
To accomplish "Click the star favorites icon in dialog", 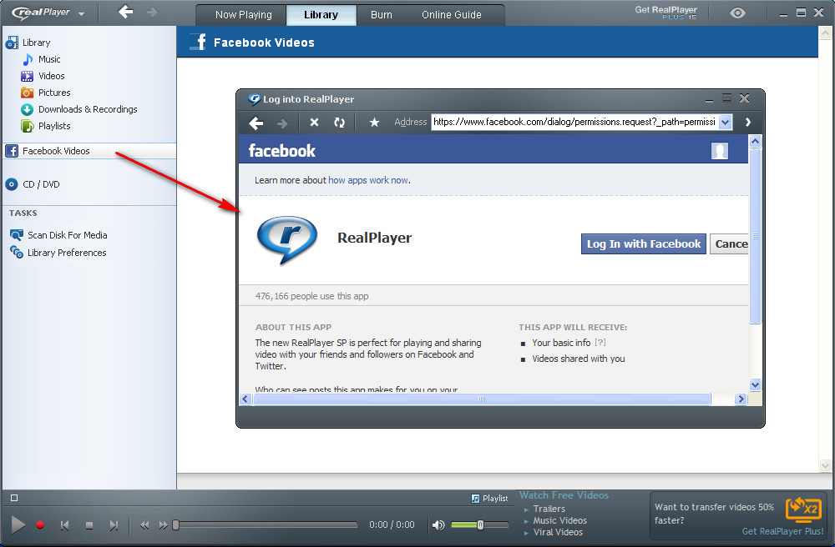I will pyautogui.click(x=374, y=123).
